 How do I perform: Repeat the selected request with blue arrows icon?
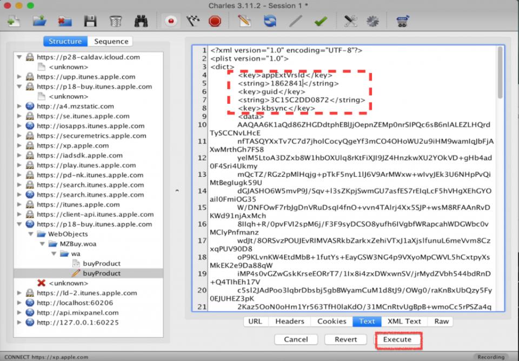(x=270, y=21)
